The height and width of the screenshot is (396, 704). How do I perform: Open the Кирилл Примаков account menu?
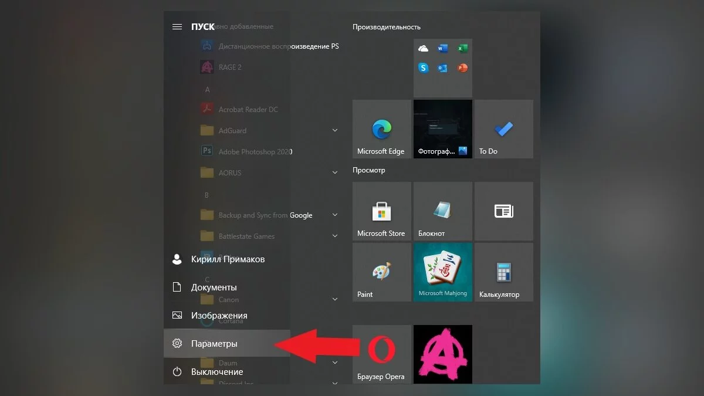pos(227,259)
